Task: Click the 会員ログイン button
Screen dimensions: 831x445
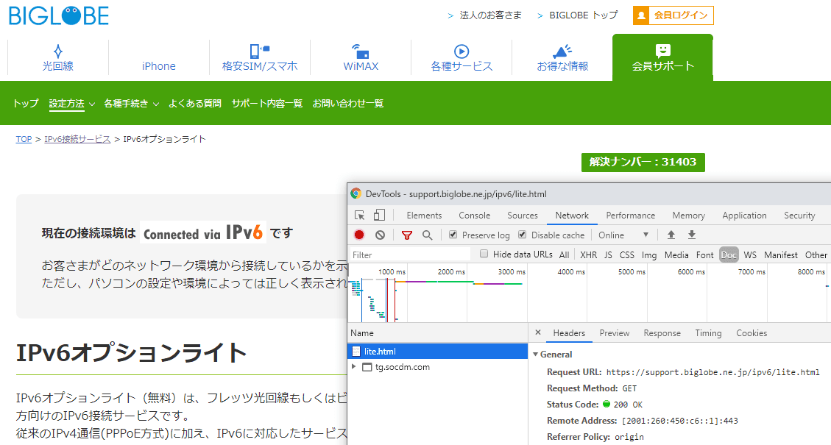Action: point(672,14)
